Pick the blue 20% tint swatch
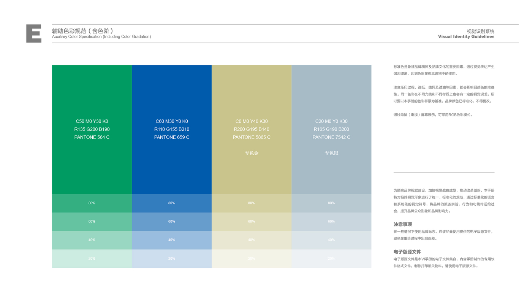Screen dimensions: 519x292 pos(172,259)
